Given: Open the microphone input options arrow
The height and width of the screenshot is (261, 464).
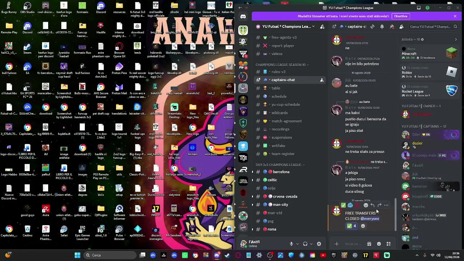Looking at the screenshot, I should pyautogui.click(x=298, y=244).
